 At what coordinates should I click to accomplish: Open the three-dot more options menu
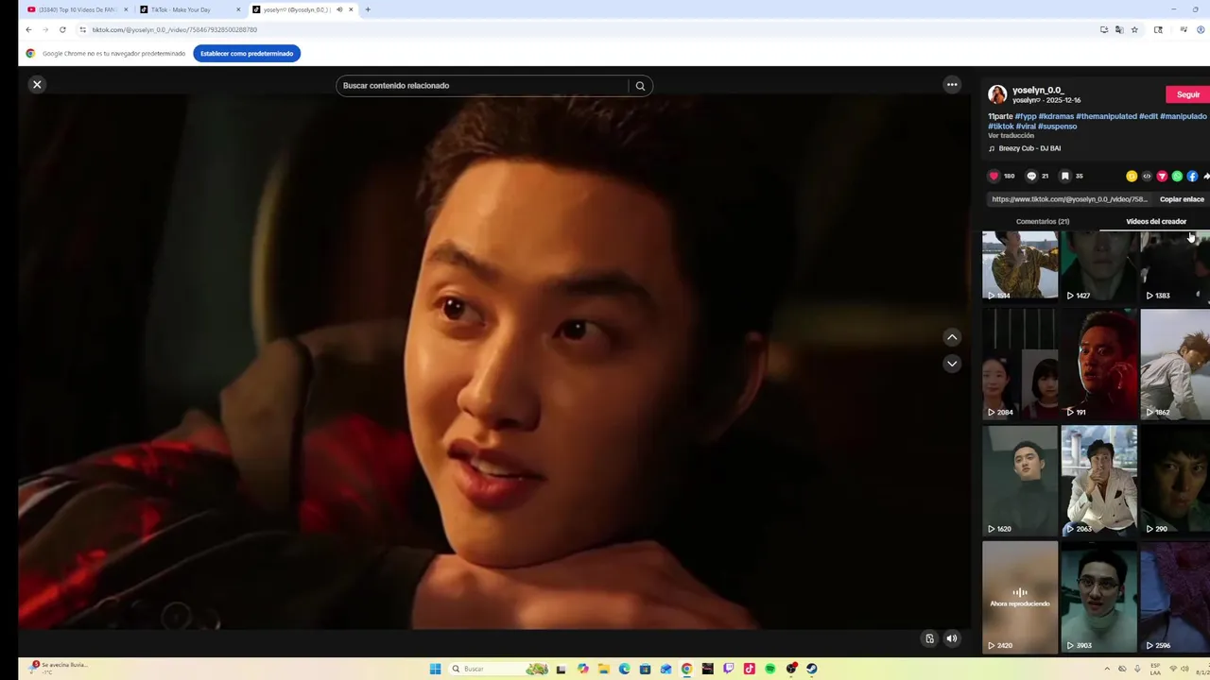click(952, 85)
